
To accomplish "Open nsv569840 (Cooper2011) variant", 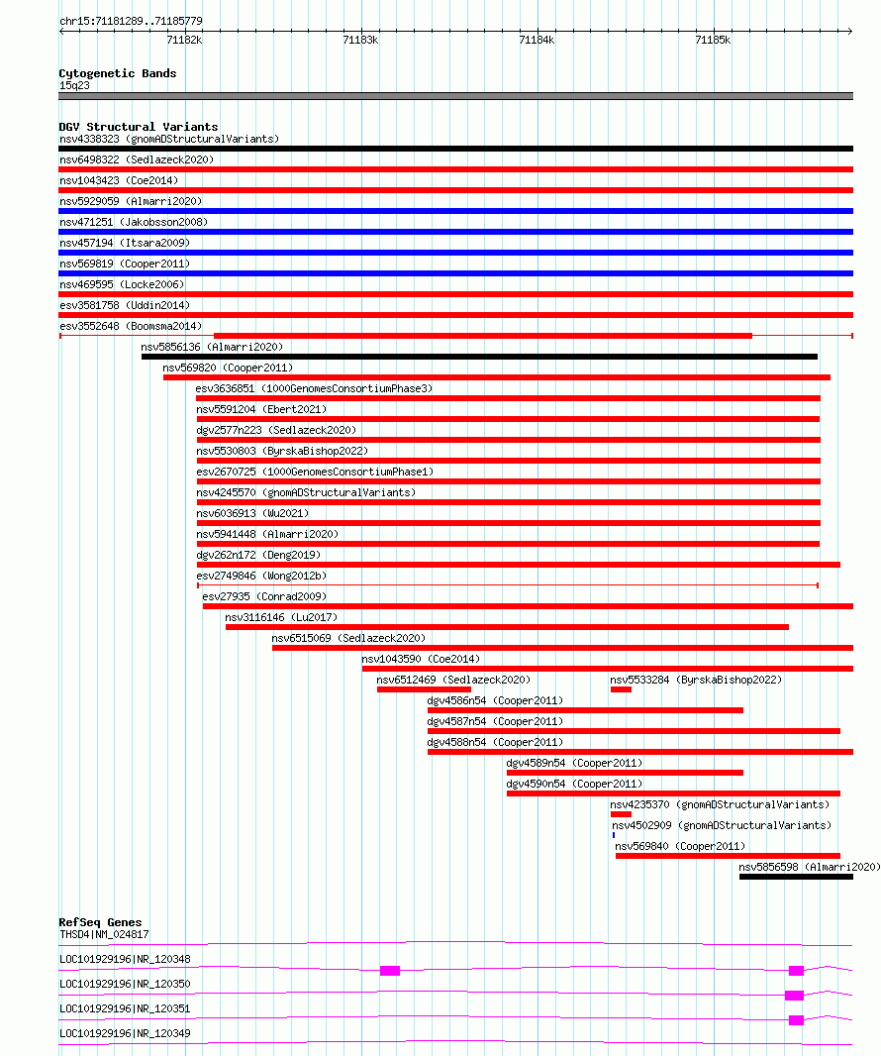I will (680, 849).
